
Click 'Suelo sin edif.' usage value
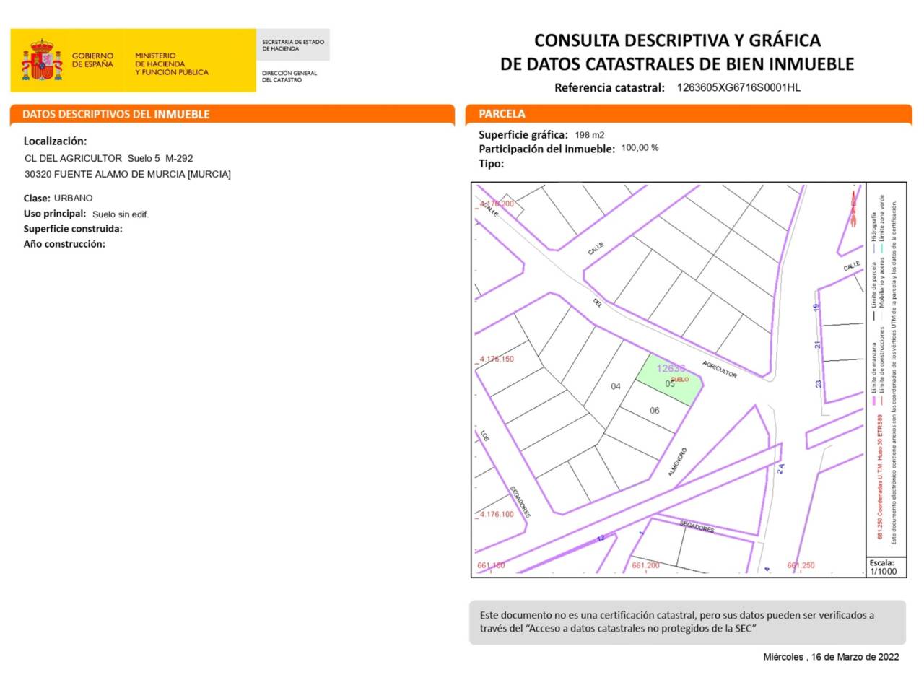click(x=121, y=214)
